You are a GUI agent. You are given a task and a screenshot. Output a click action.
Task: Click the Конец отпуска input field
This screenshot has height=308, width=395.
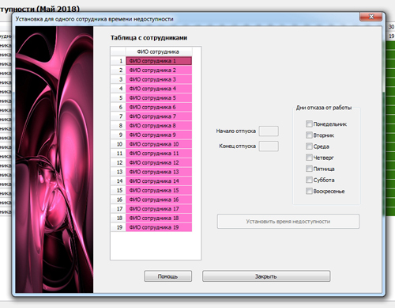[269, 146]
